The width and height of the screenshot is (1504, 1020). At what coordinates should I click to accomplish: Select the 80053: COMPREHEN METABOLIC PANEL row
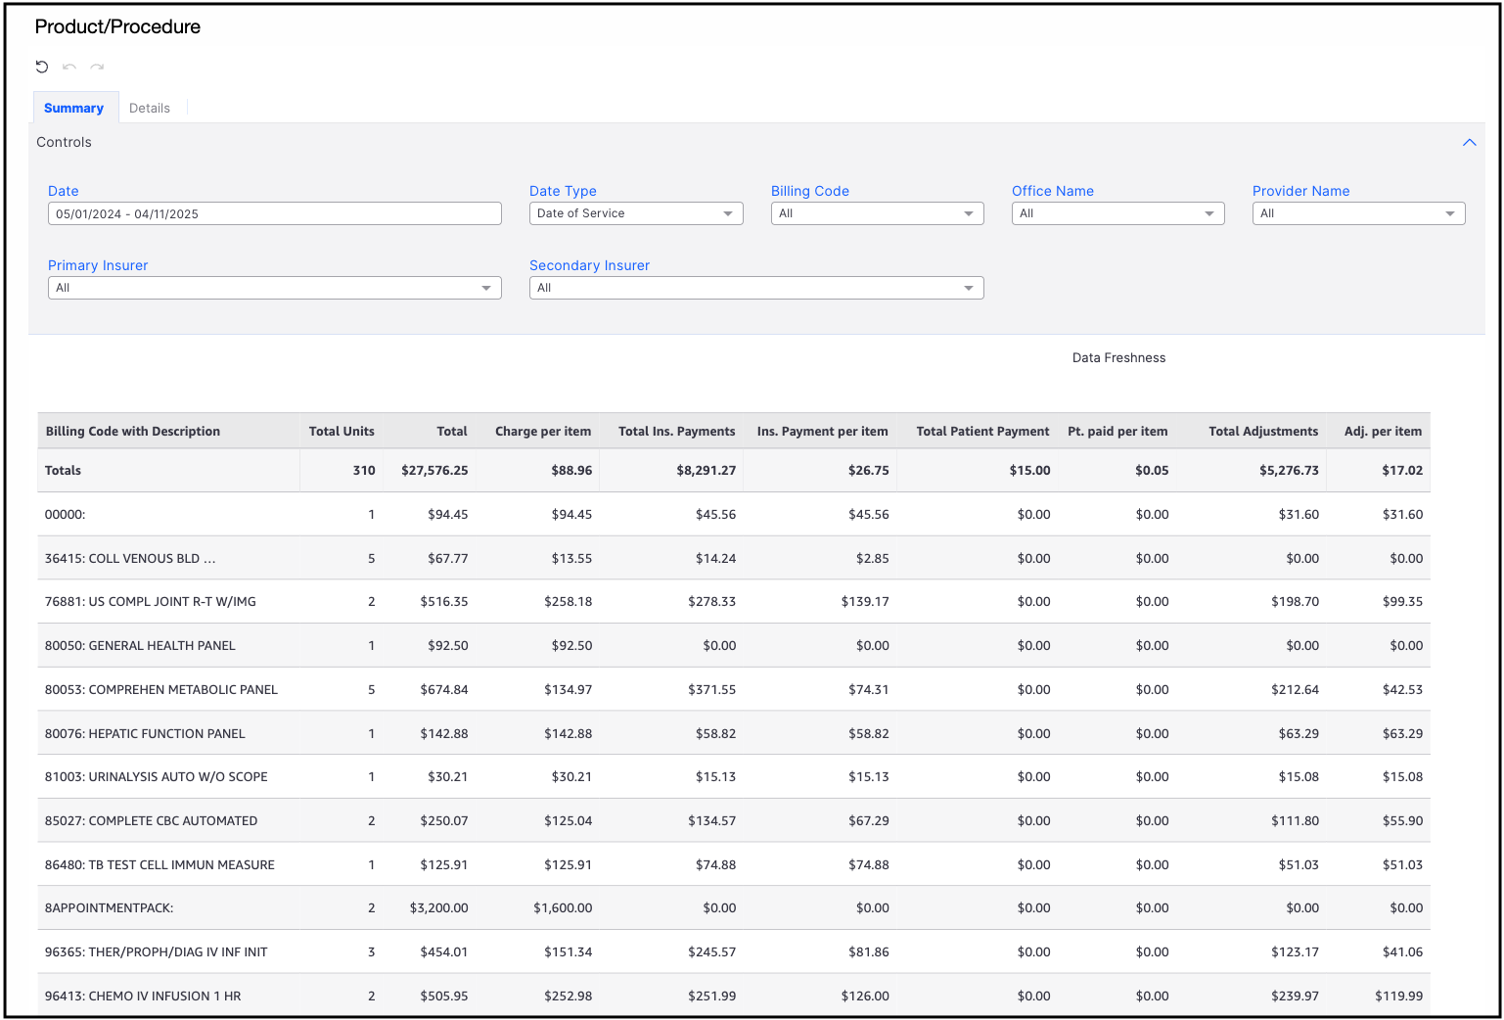point(161,690)
